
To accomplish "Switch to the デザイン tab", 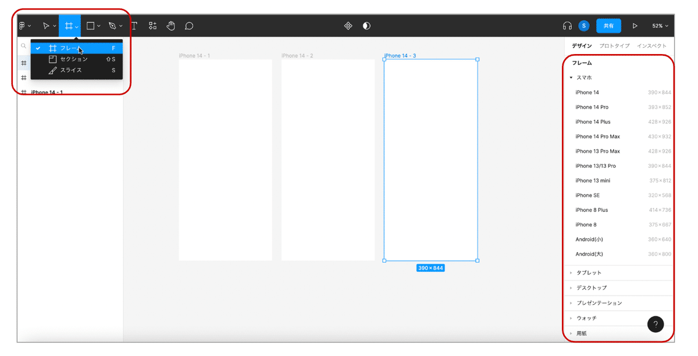I will (x=582, y=46).
